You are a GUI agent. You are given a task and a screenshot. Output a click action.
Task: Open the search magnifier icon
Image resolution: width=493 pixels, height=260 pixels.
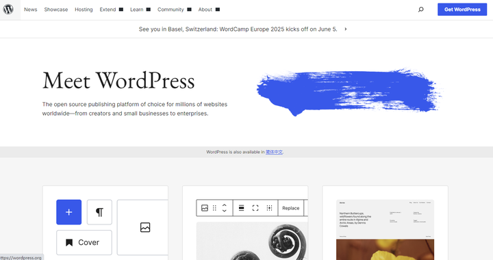click(x=420, y=10)
